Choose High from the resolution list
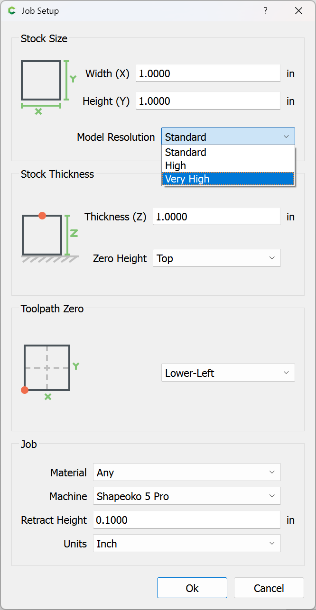Viewport: 316px width, 610px height. point(228,166)
